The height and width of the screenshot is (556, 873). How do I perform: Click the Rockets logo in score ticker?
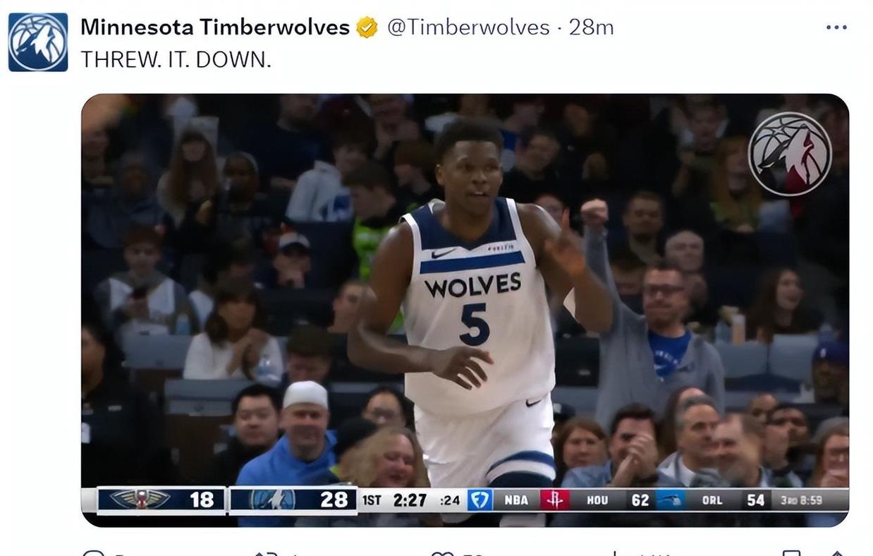[x=555, y=500]
